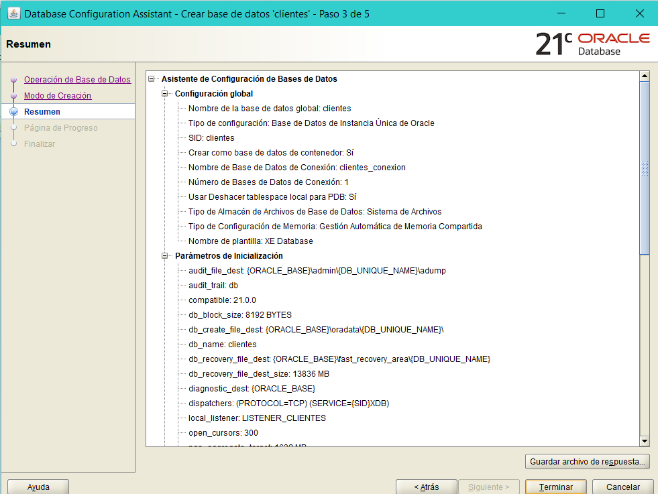The image size is (658, 494).
Task: Collapse the Parámetros de Inicialización node
Action: pyautogui.click(x=165, y=256)
